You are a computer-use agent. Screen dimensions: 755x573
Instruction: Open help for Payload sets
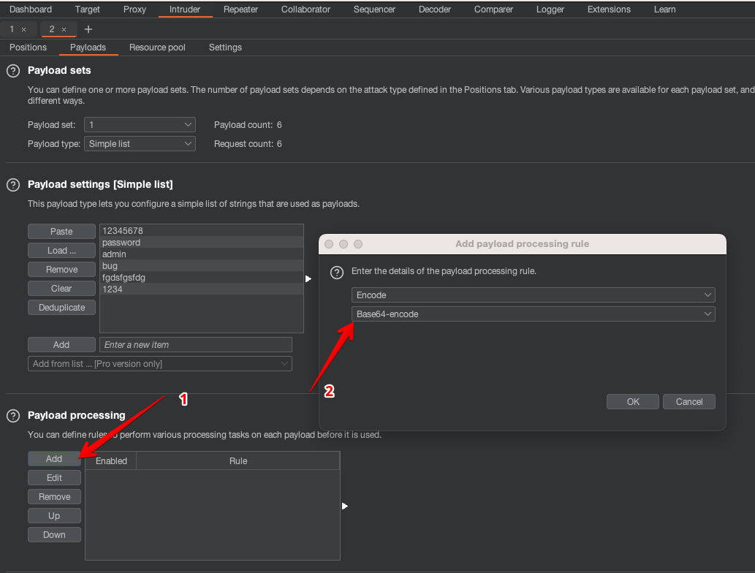coord(13,71)
